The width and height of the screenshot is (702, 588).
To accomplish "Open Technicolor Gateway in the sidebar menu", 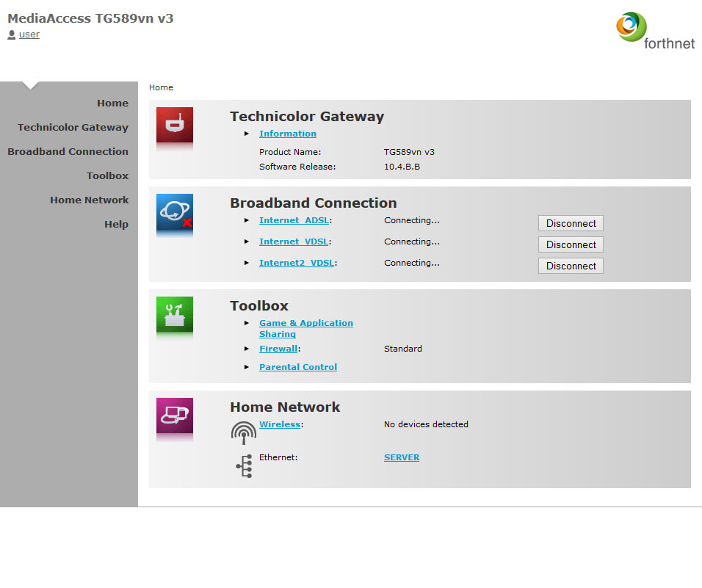I will [x=73, y=128].
